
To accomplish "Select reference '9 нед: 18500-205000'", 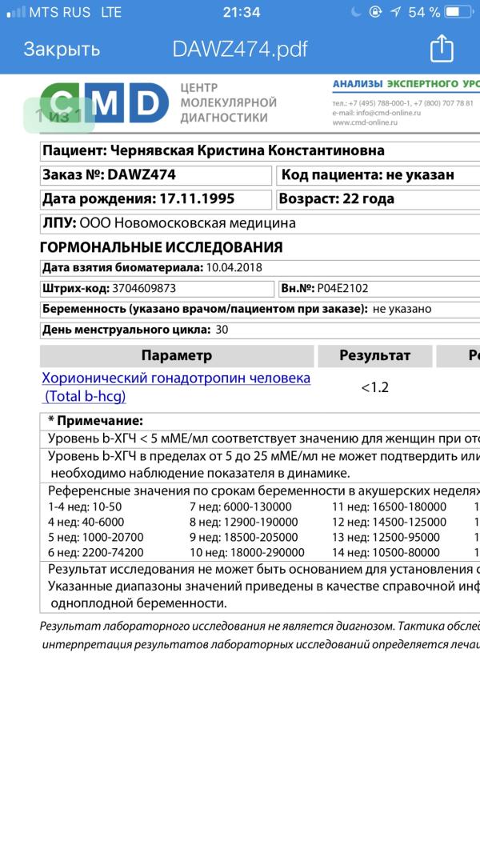I will pos(243,538).
